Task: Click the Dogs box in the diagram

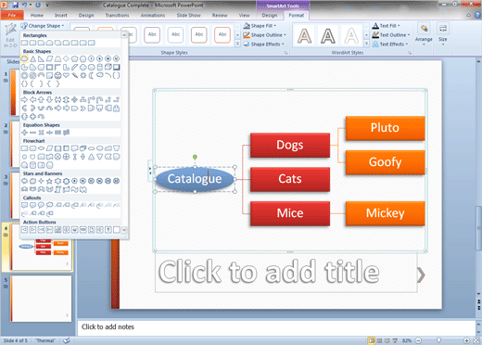Action: (290, 145)
